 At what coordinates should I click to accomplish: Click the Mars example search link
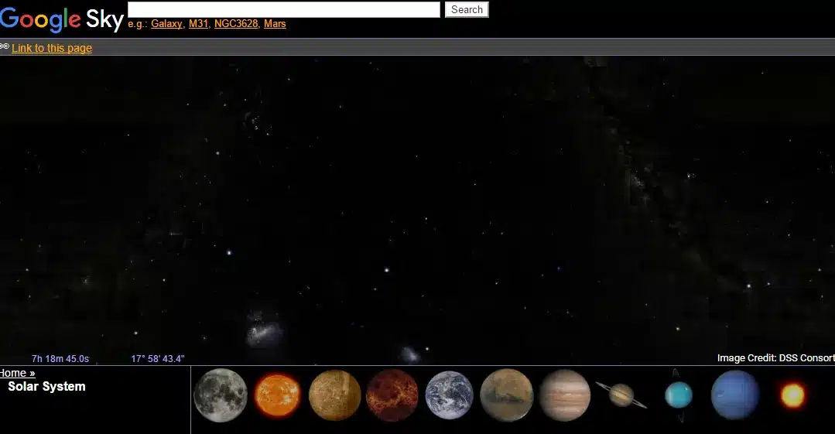point(275,24)
